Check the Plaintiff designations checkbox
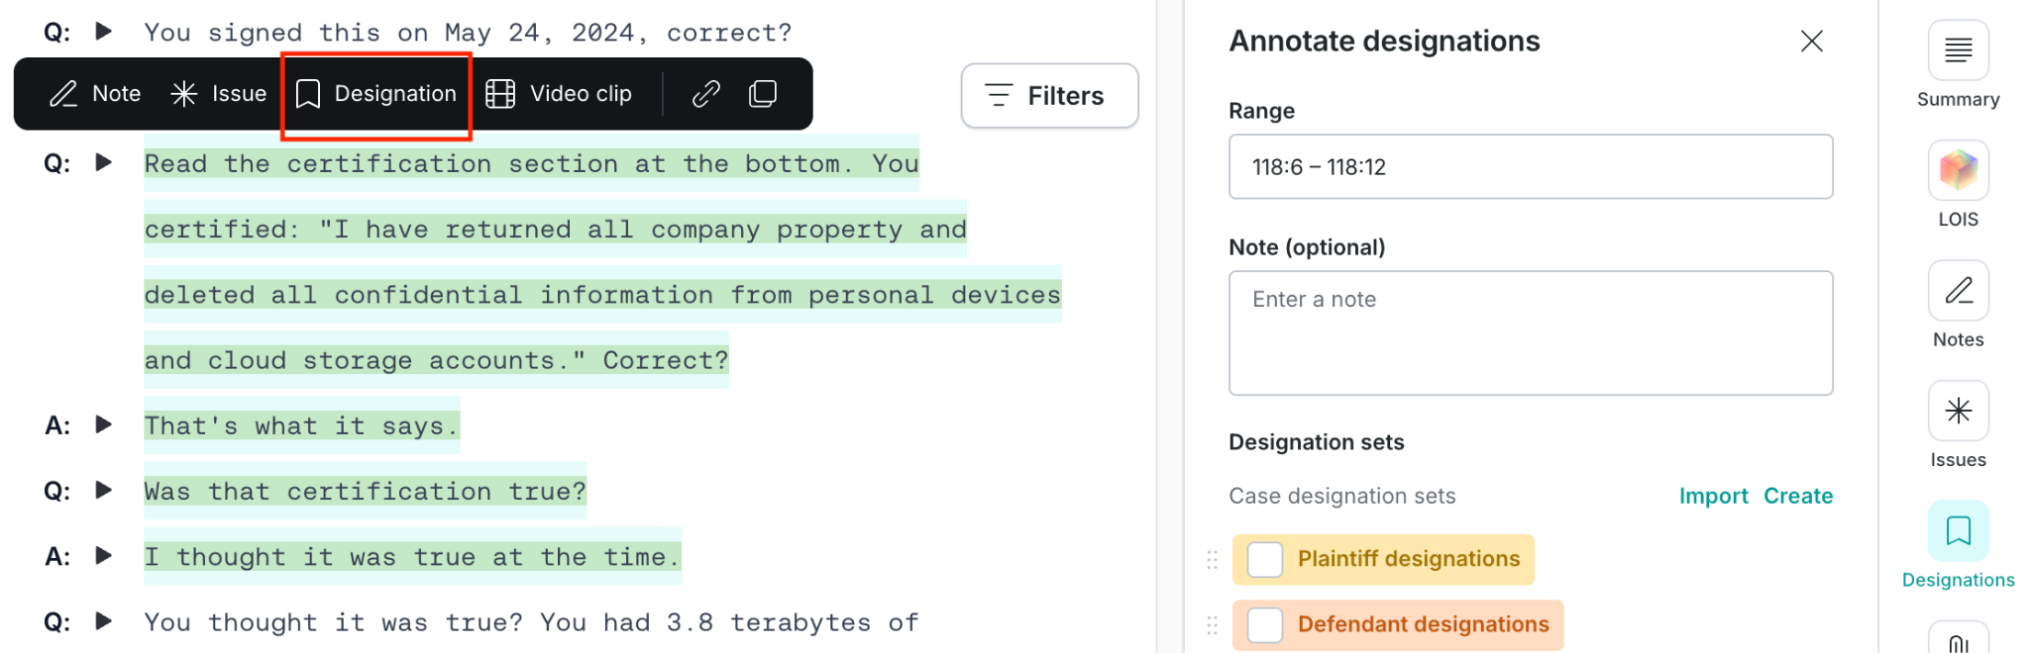 [1265, 559]
